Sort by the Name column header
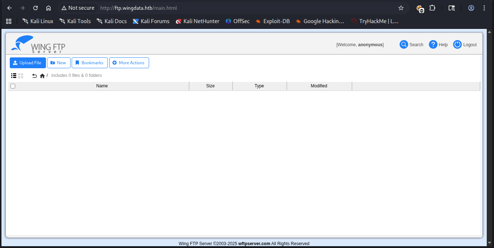 102,86
